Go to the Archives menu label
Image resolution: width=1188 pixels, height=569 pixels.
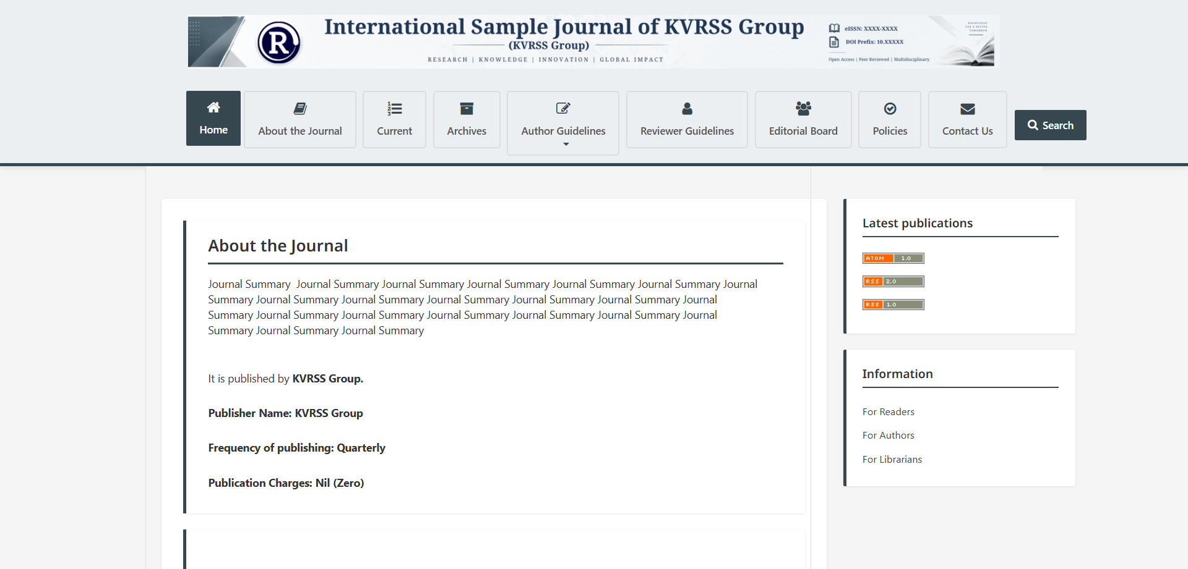pos(467,131)
